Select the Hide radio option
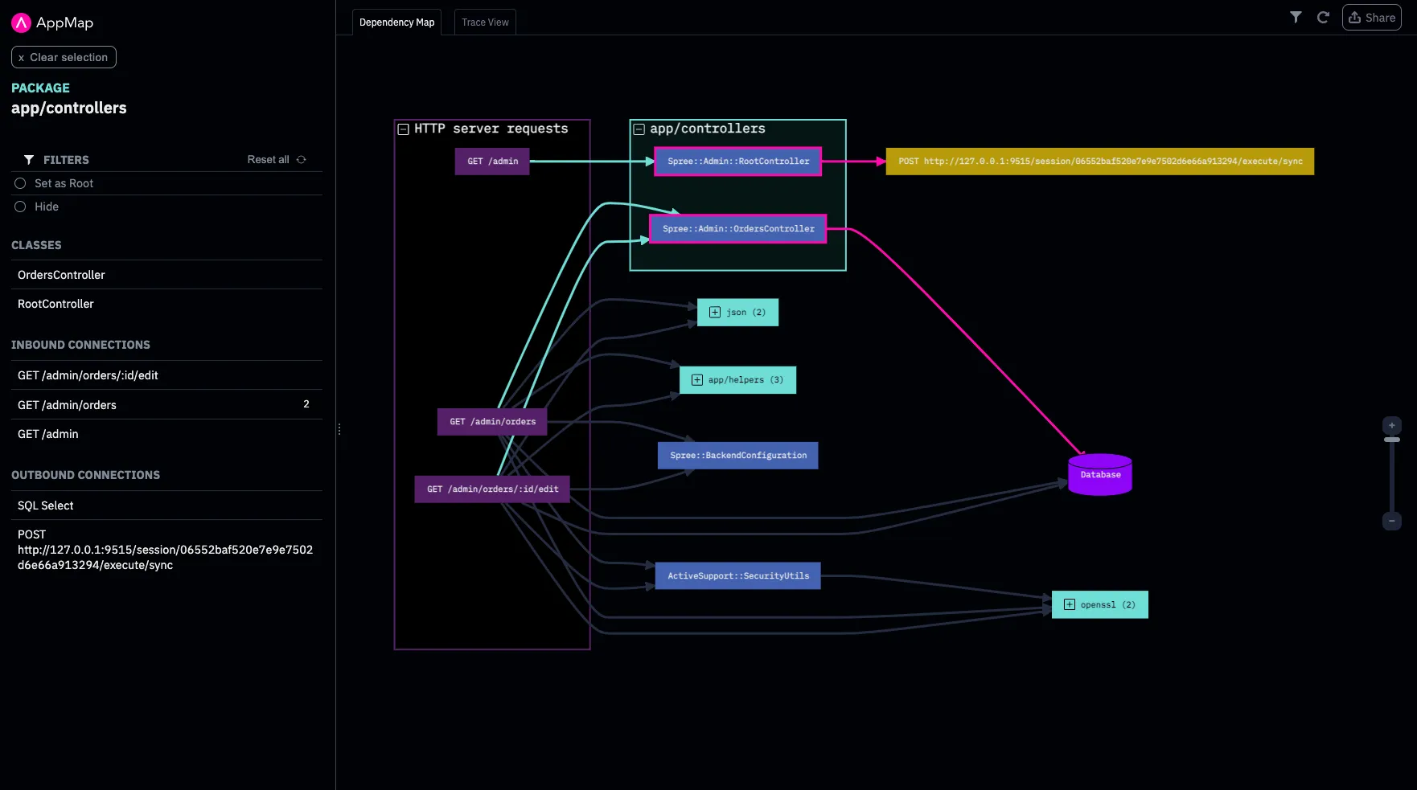This screenshot has width=1417, height=790. click(x=20, y=207)
